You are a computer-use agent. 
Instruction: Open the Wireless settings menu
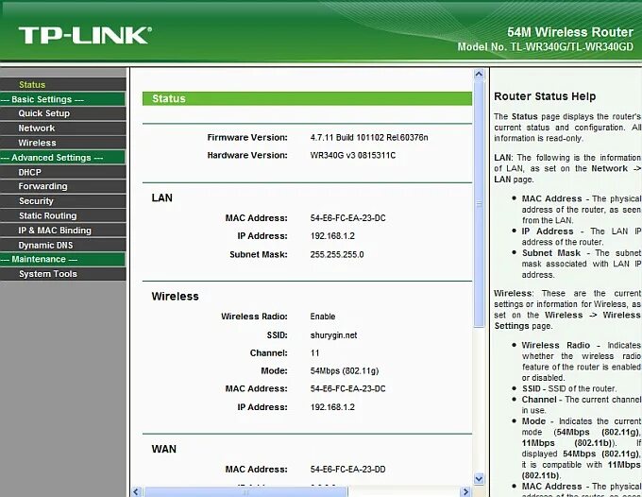click(37, 143)
